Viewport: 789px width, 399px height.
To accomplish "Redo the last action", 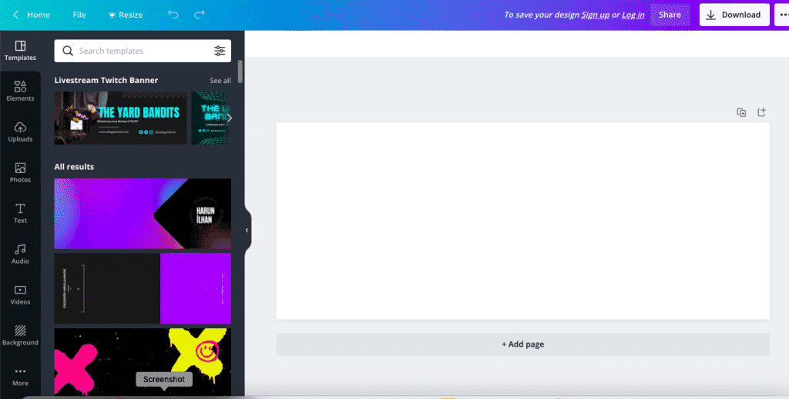I will coord(200,15).
